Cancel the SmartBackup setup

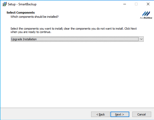click(x=141, y=114)
